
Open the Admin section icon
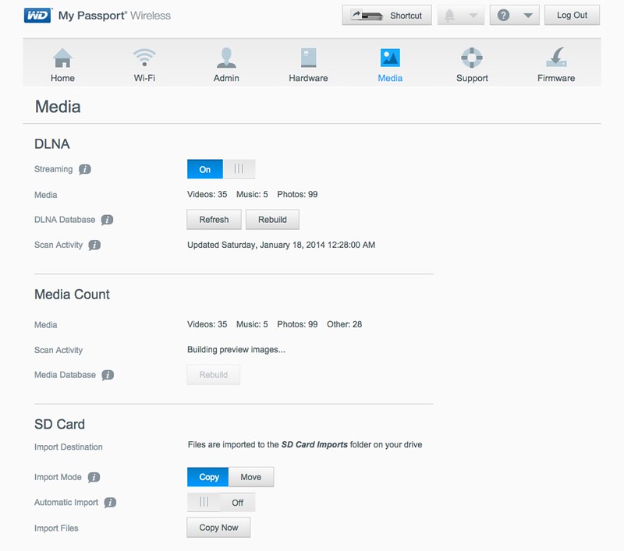coord(226,58)
